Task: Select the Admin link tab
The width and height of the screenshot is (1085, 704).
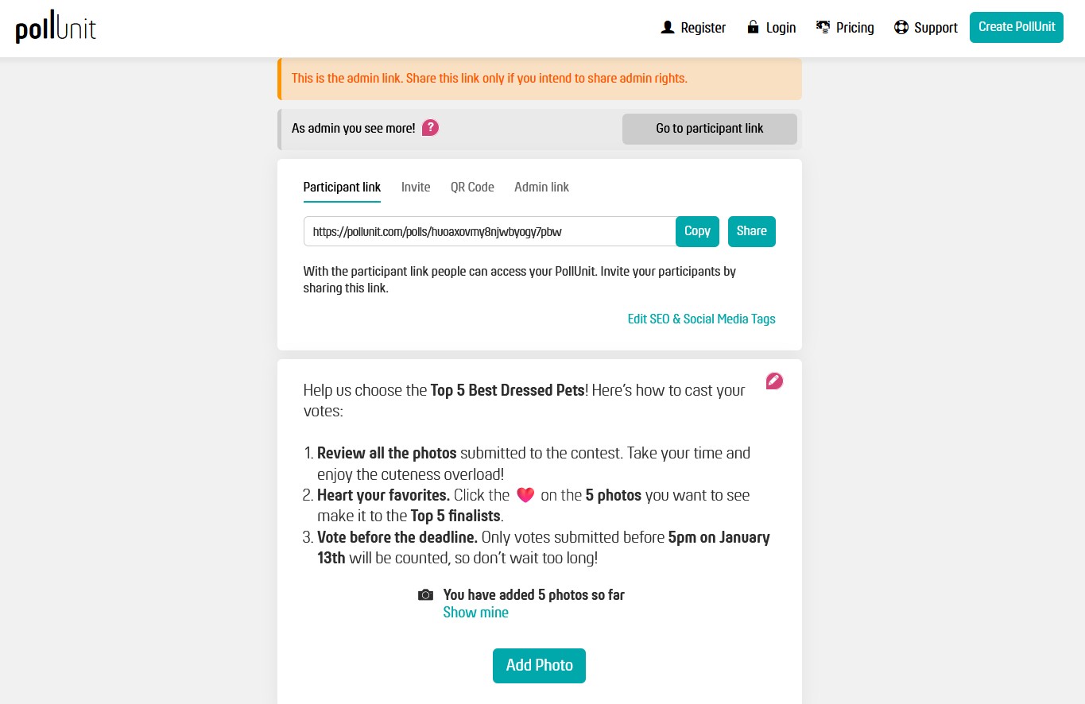Action: [x=541, y=188]
